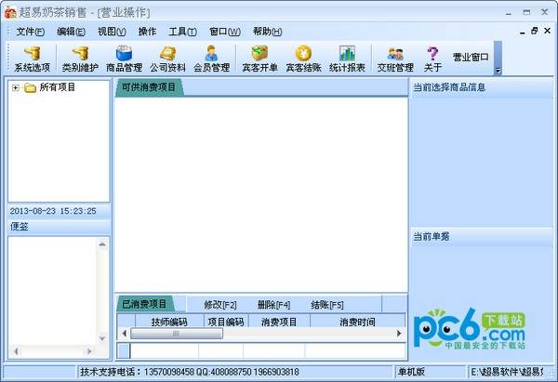Click 宾客结账 guest checkout icon
Screen dimensions: 558x382
(303, 59)
